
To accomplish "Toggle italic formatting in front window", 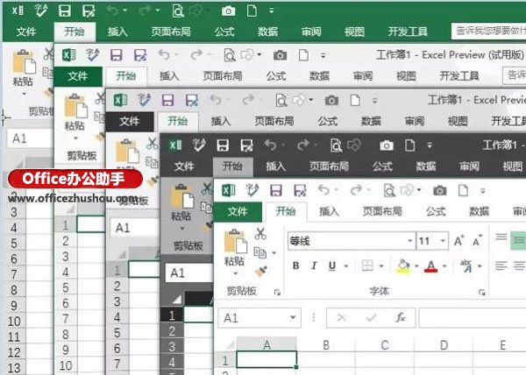I will pyautogui.click(x=314, y=265).
